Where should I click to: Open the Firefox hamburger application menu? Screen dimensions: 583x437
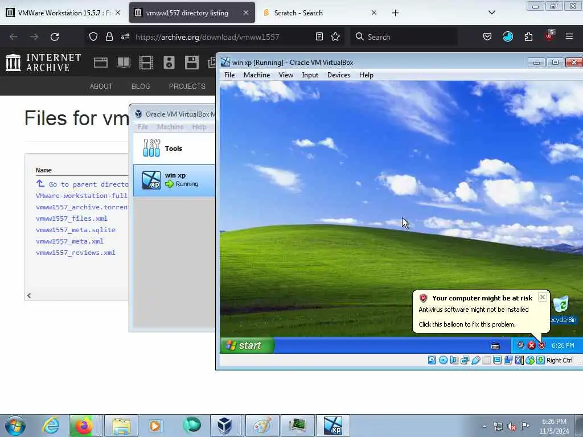tap(569, 36)
